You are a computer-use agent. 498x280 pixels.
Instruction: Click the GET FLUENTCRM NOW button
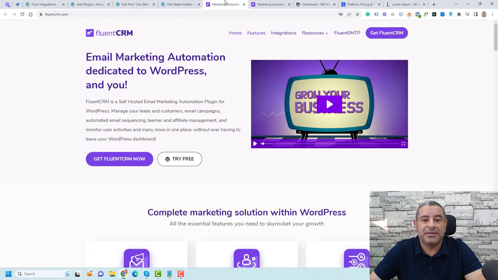pos(120,159)
